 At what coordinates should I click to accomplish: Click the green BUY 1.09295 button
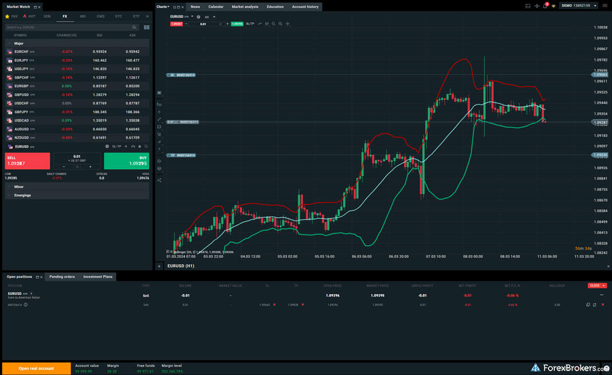pos(127,161)
